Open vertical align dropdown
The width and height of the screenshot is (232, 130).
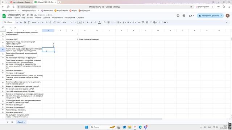tap(124, 22)
